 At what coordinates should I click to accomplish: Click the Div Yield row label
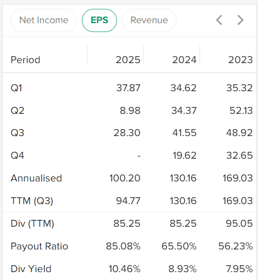coord(31,269)
